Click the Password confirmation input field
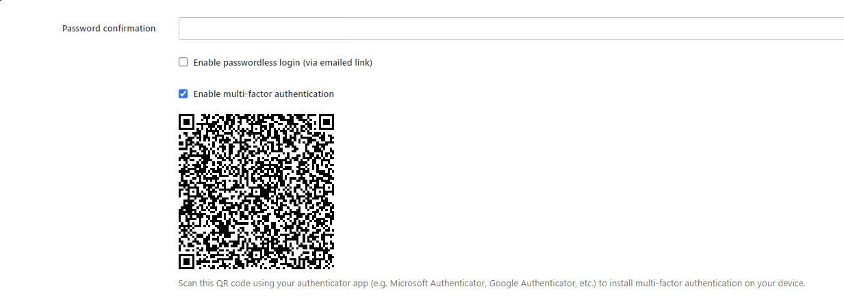Screen dimensions: 844x302 coord(511,29)
